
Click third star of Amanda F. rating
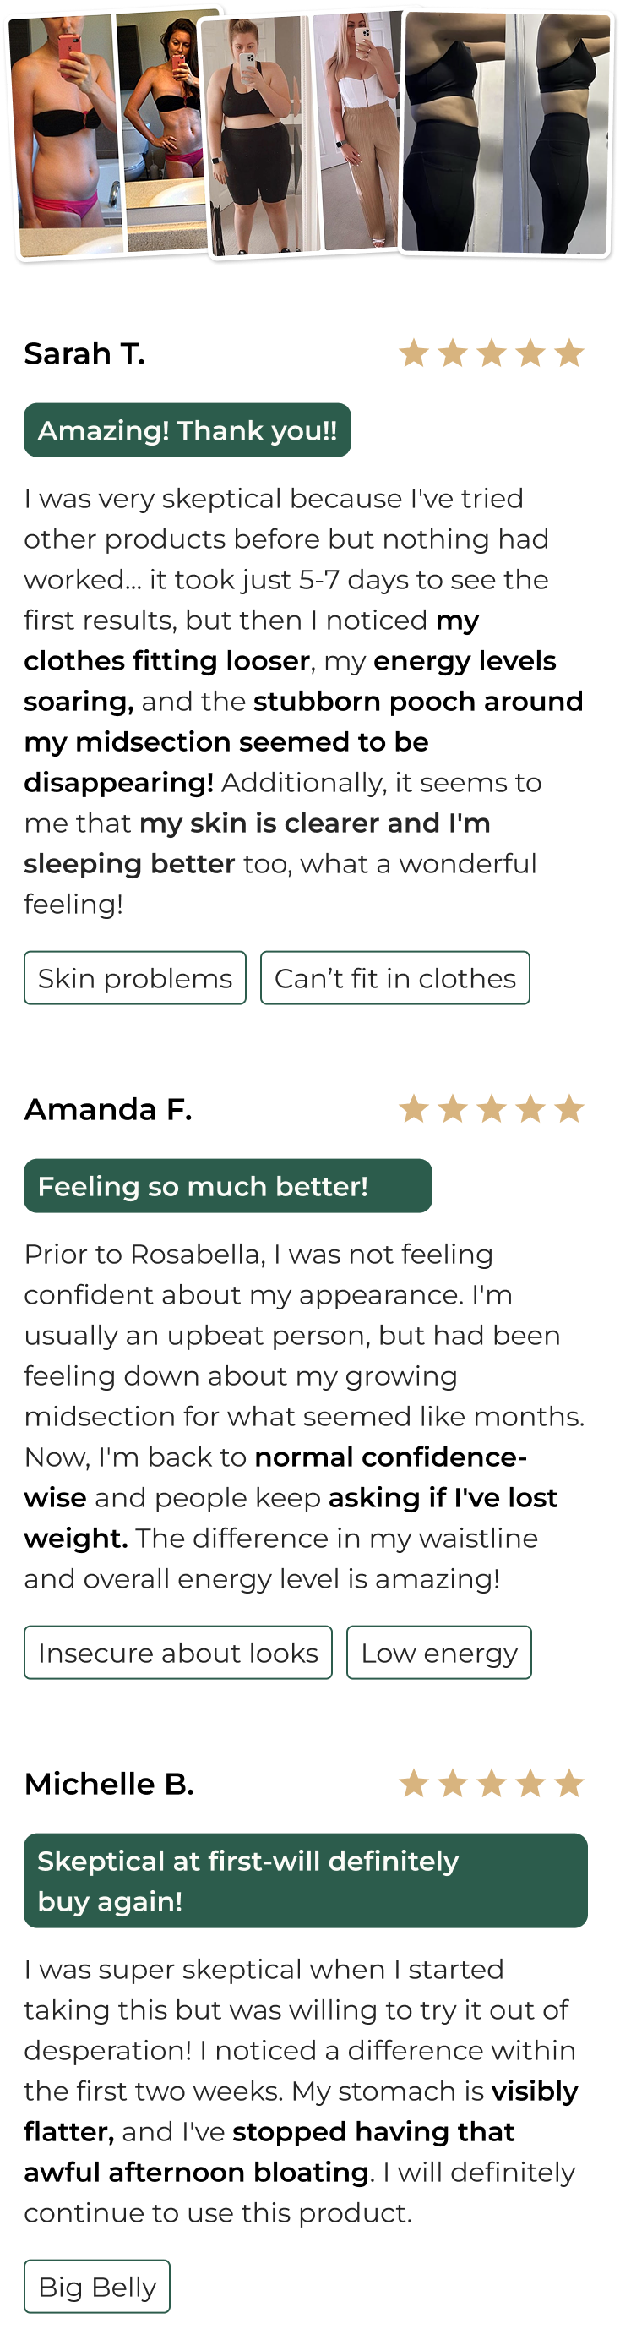tap(491, 1108)
